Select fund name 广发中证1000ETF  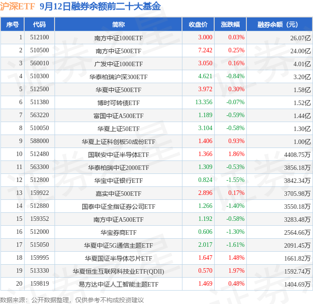click(x=118, y=64)
